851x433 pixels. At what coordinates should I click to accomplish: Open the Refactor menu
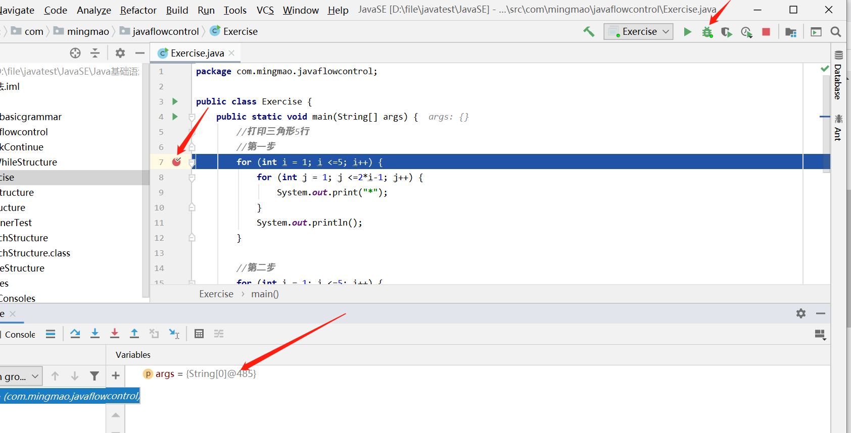138,10
